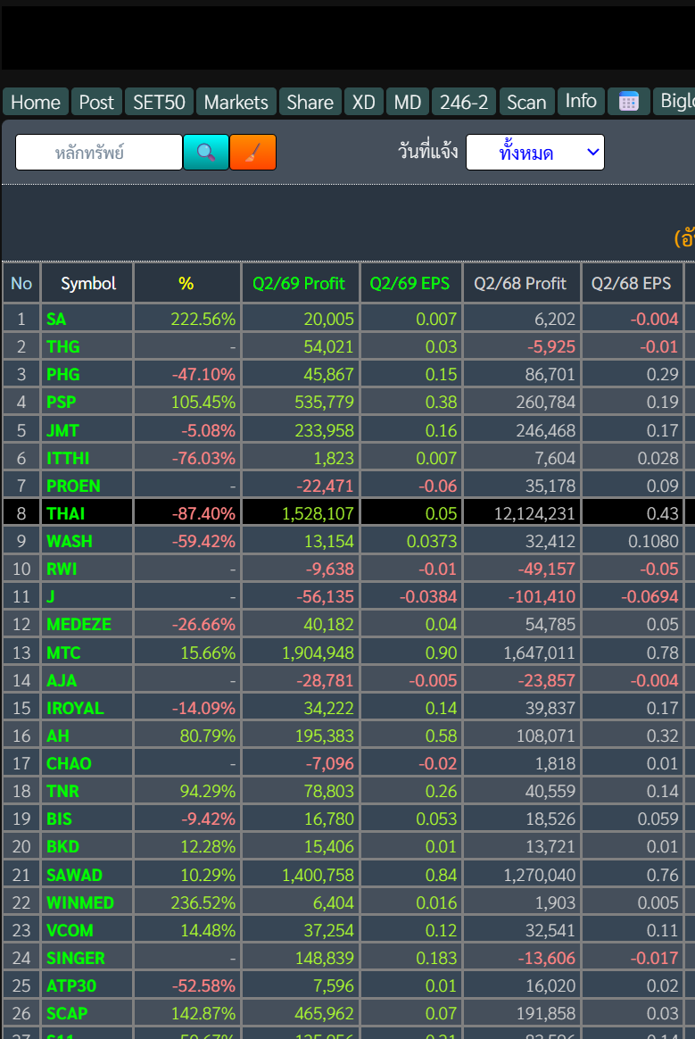Open the SINGER symbol link

(x=76, y=959)
